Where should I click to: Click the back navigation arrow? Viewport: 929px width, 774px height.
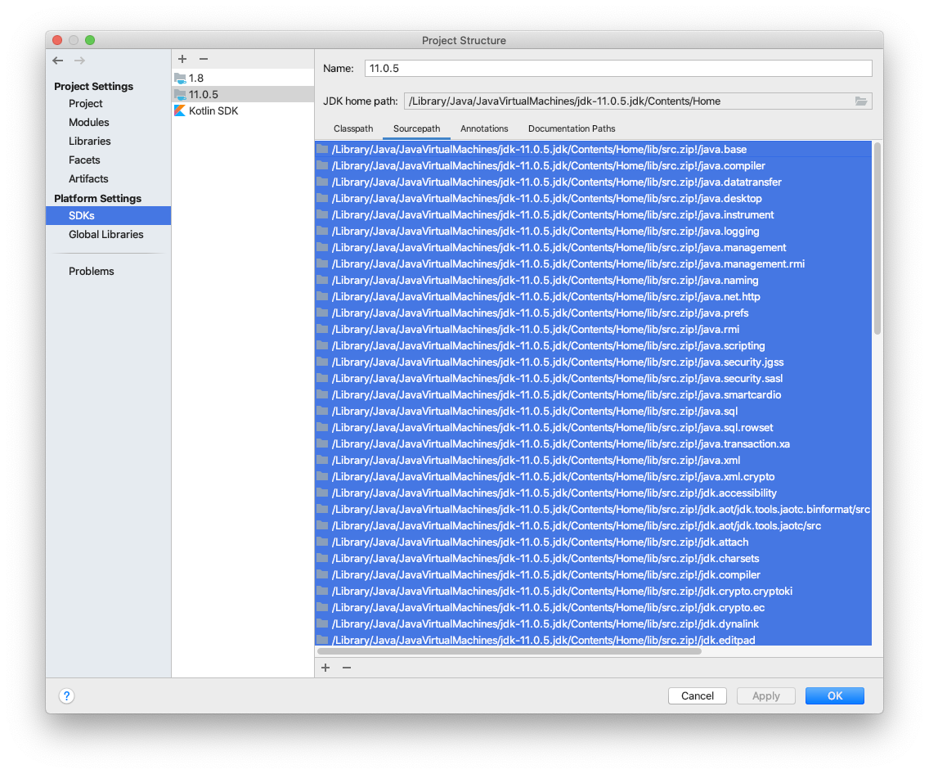(57, 61)
